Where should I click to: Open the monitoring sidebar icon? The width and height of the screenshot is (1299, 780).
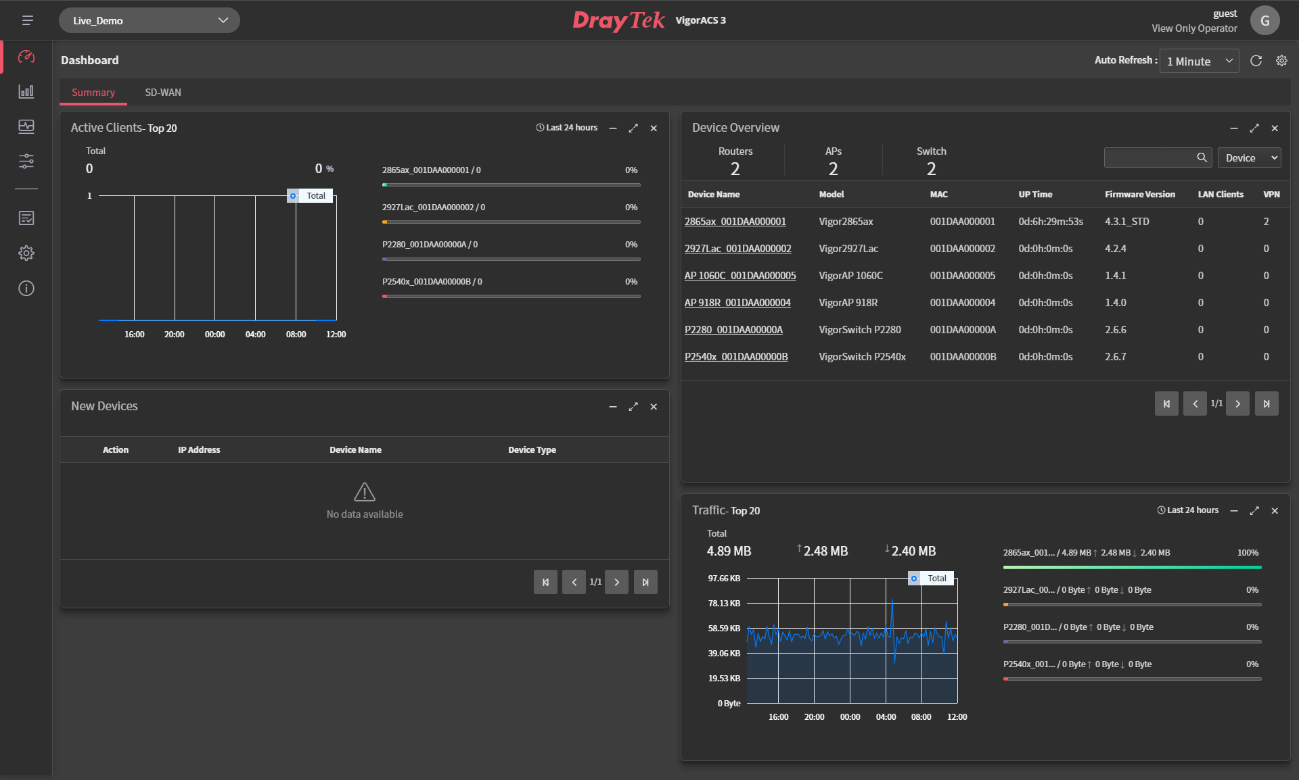click(26, 126)
